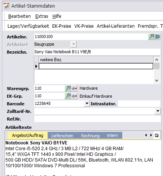The height and width of the screenshot is (176, 163).
Task: Open EK-Preise toolbar entry
Action: point(62,26)
